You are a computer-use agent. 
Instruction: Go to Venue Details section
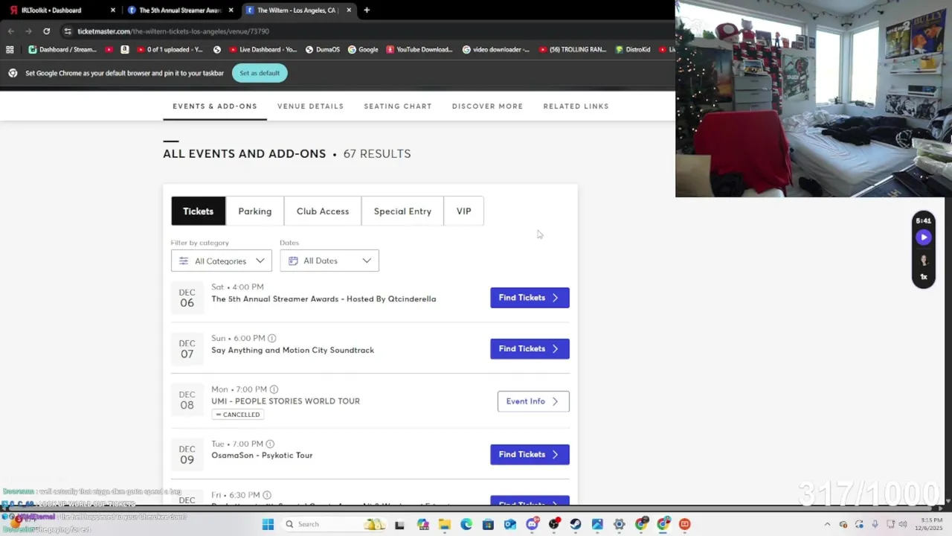coord(310,106)
